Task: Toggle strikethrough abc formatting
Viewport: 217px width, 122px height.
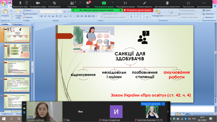Action: [x=53, y=16]
